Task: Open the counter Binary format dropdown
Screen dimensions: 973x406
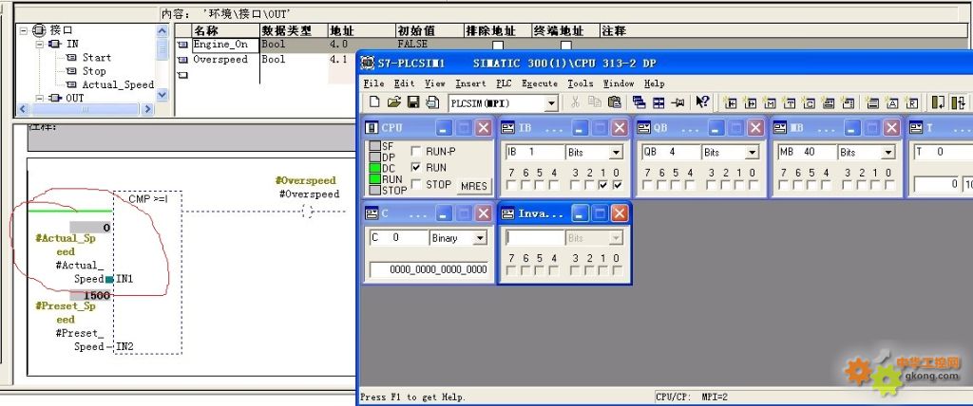Action: point(480,238)
